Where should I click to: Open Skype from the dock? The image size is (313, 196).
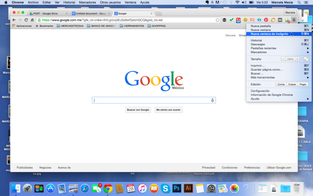(x=165, y=188)
